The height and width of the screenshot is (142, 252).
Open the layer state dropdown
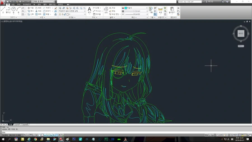pos(72,11)
